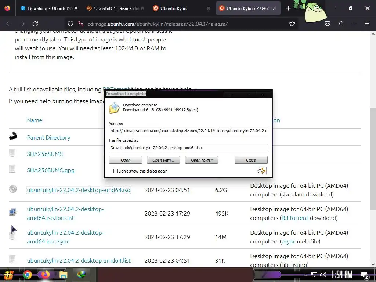The height and width of the screenshot is (282, 376).
Task: Click the folder icon in the Download complete dialog
Action: tap(115, 108)
